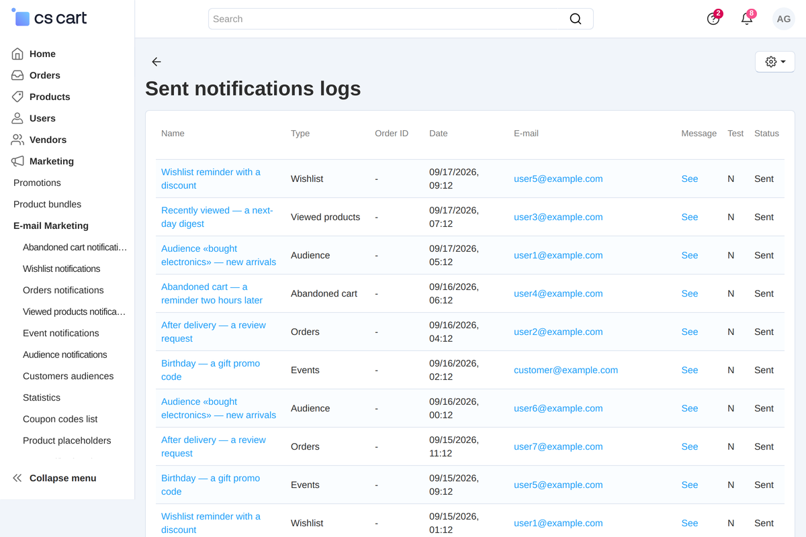Select E-mail Marketing section
This screenshot has height=537, width=806.
click(x=51, y=226)
